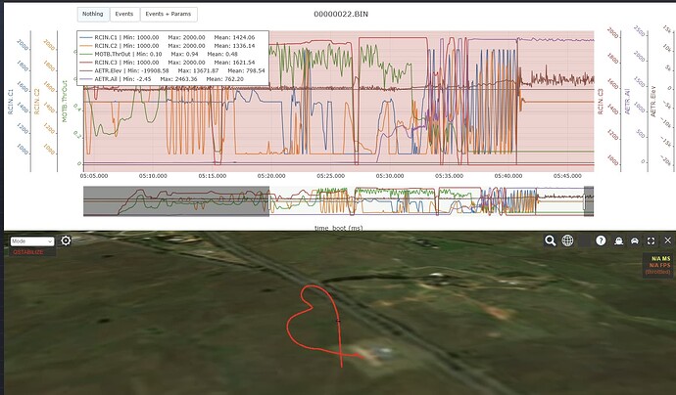Click the Nothing button
This screenshot has height=395, width=676.
(92, 15)
